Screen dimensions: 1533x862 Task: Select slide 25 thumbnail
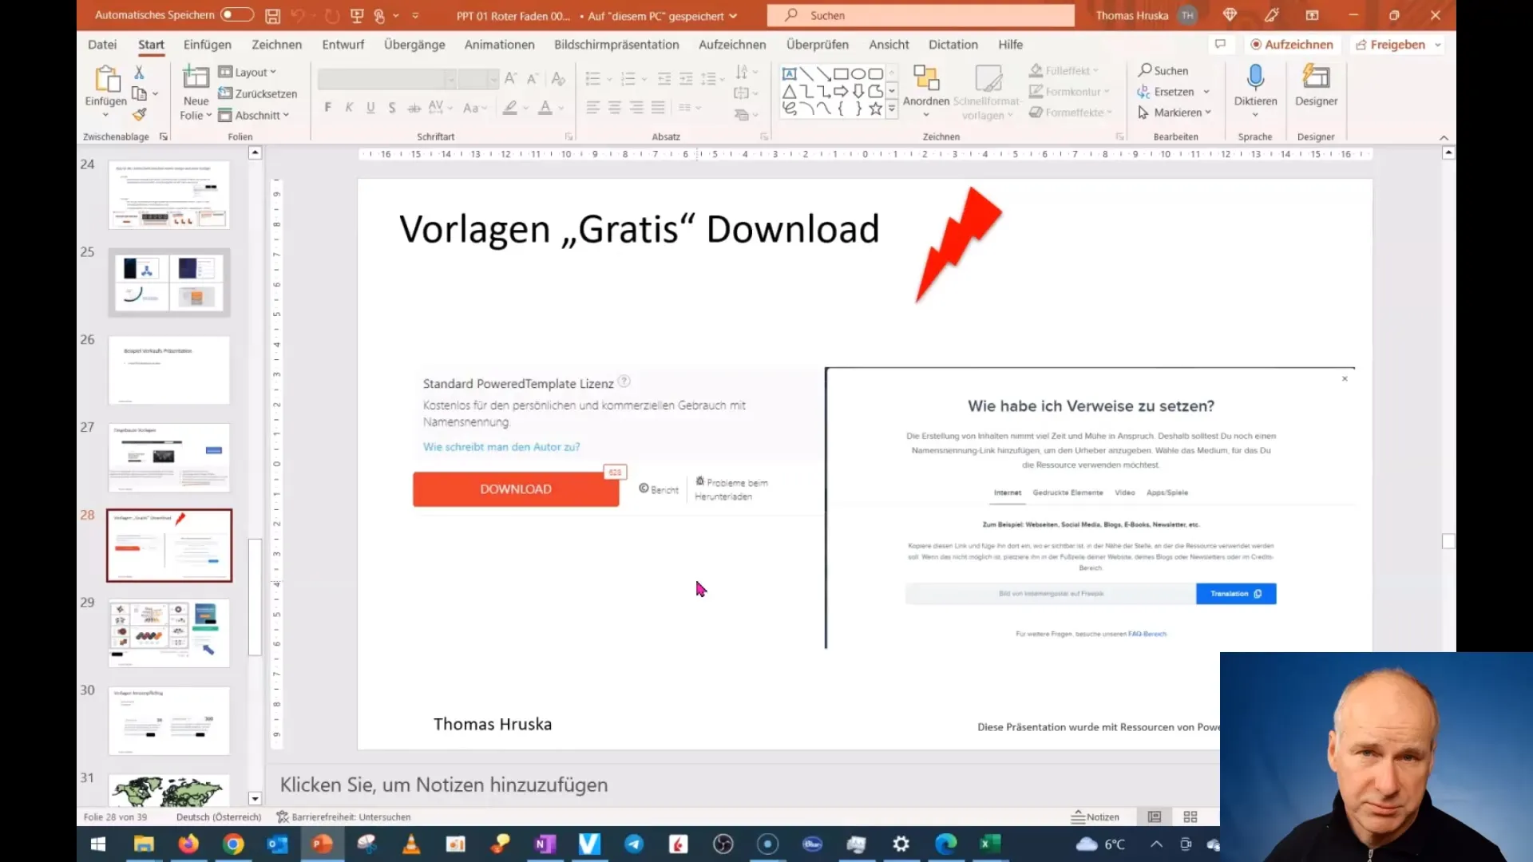[169, 283]
